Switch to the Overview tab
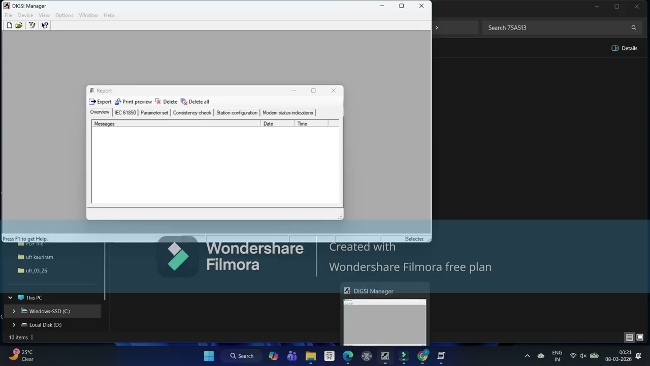The image size is (650, 366). coord(100,112)
